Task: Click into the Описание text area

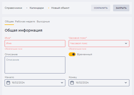Action: [35, 65]
